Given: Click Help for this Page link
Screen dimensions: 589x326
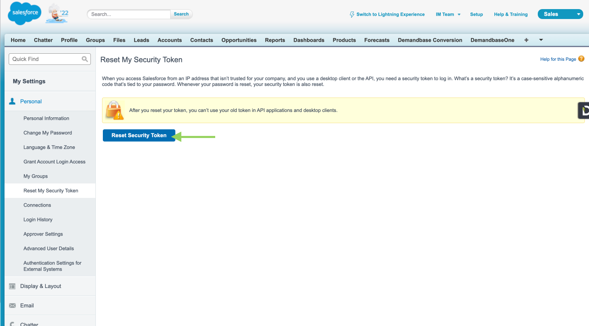Looking at the screenshot, I should click(558, 59).
